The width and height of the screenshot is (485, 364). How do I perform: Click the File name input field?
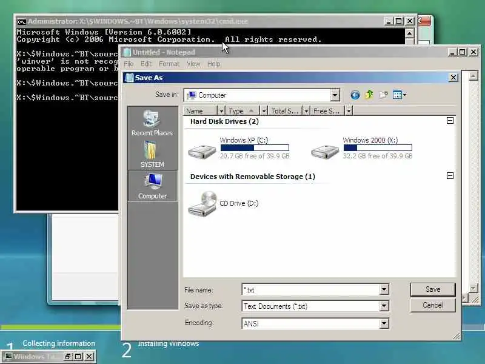310,290
